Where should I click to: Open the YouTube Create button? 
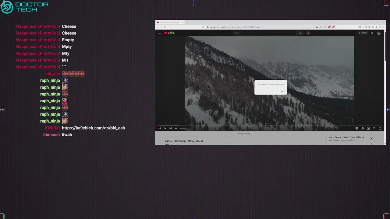[x=363, y=33]
